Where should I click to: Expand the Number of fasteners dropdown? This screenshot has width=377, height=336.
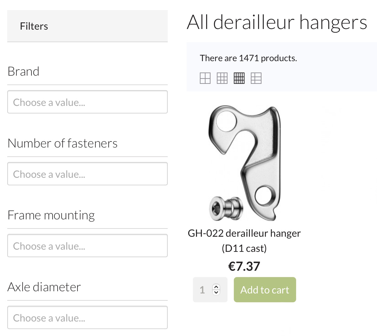click(x=87, y=174)
